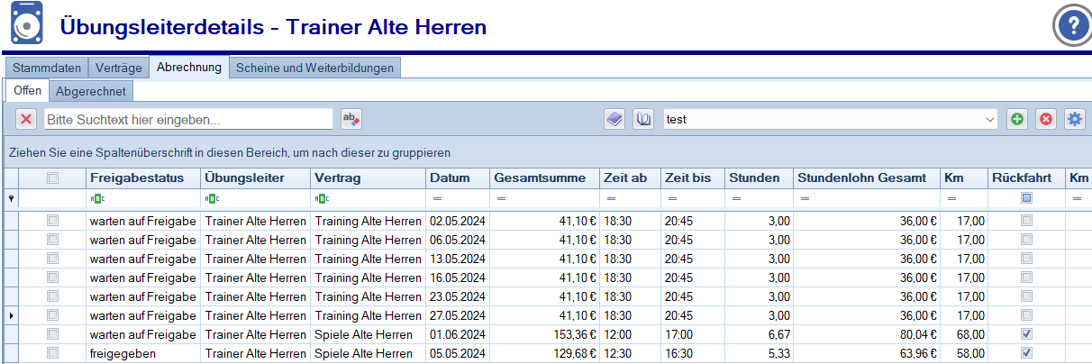
Task: Click the green plus add layout icon
Action: (x=1016, y=119)
